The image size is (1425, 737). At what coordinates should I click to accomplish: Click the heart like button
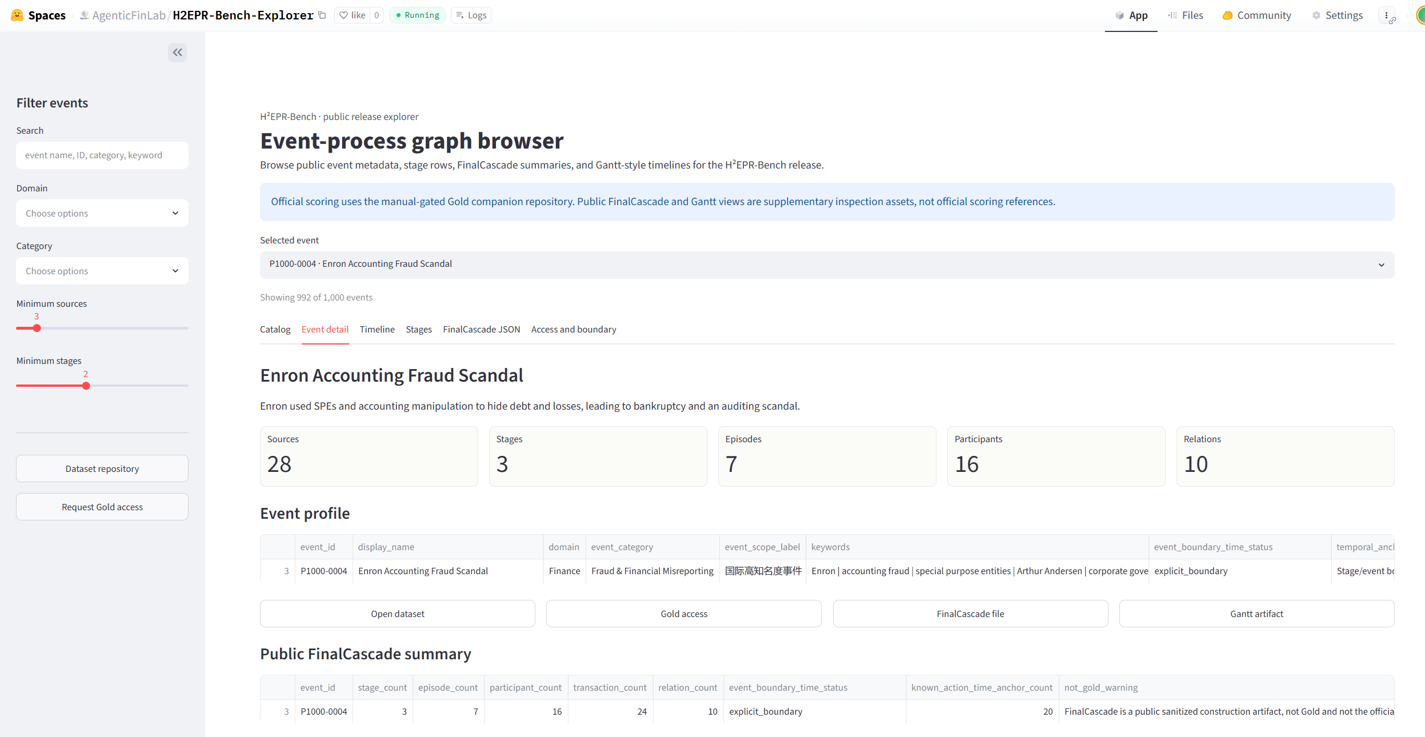353,15
